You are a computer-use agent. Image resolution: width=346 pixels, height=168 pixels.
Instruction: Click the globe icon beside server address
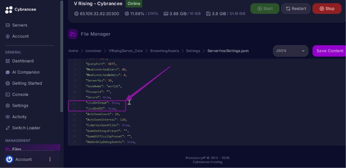pos(76,13)
